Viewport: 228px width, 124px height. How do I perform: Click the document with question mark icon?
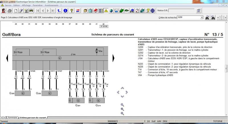pos(147,11)
